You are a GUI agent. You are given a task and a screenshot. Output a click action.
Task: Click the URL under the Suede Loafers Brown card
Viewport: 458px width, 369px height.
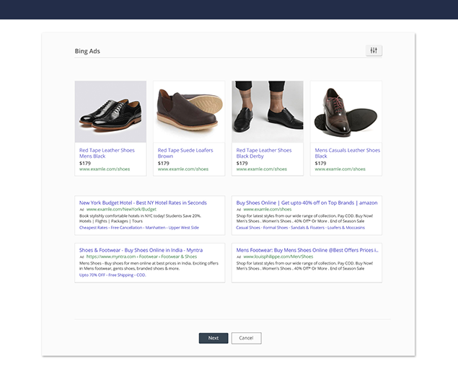183,169
